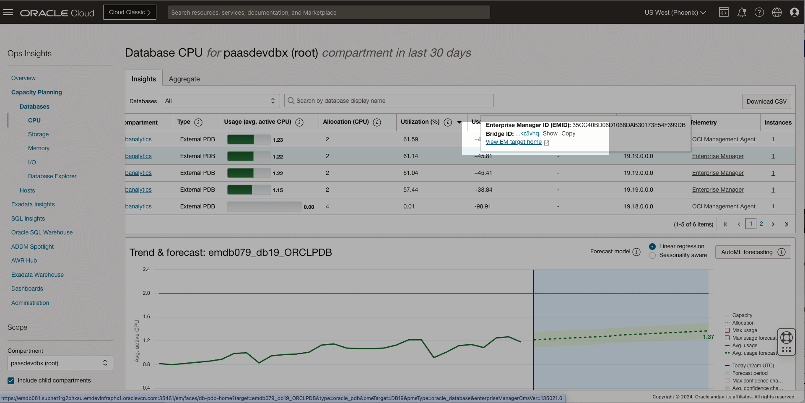Open SQL Insights in the sidebar

[x=28, y=218]
